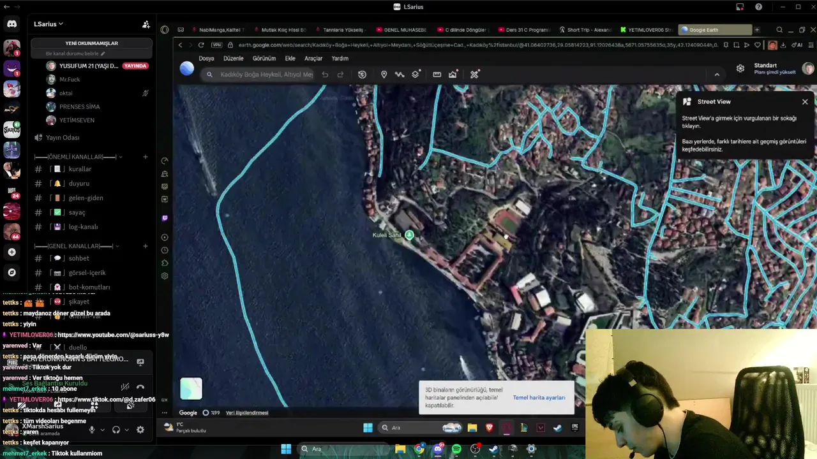Click the Windows Start button on taskbar
817x459 pixels.
(x=286, y=449)
